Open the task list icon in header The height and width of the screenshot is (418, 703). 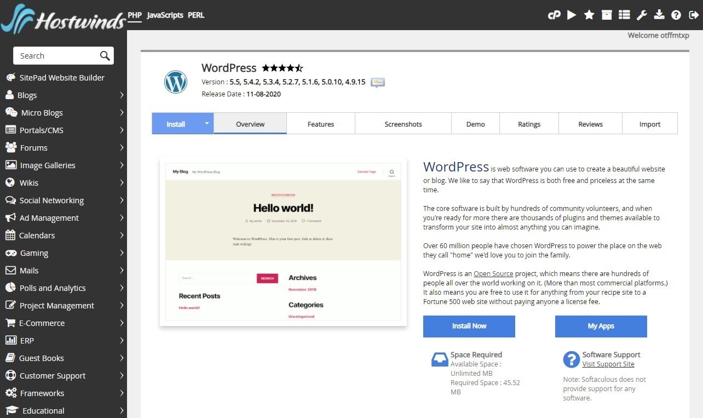point(624,15)
